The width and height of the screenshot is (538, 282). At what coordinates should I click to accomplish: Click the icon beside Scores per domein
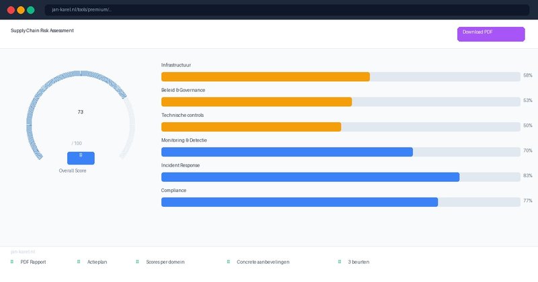click(137, 262)
